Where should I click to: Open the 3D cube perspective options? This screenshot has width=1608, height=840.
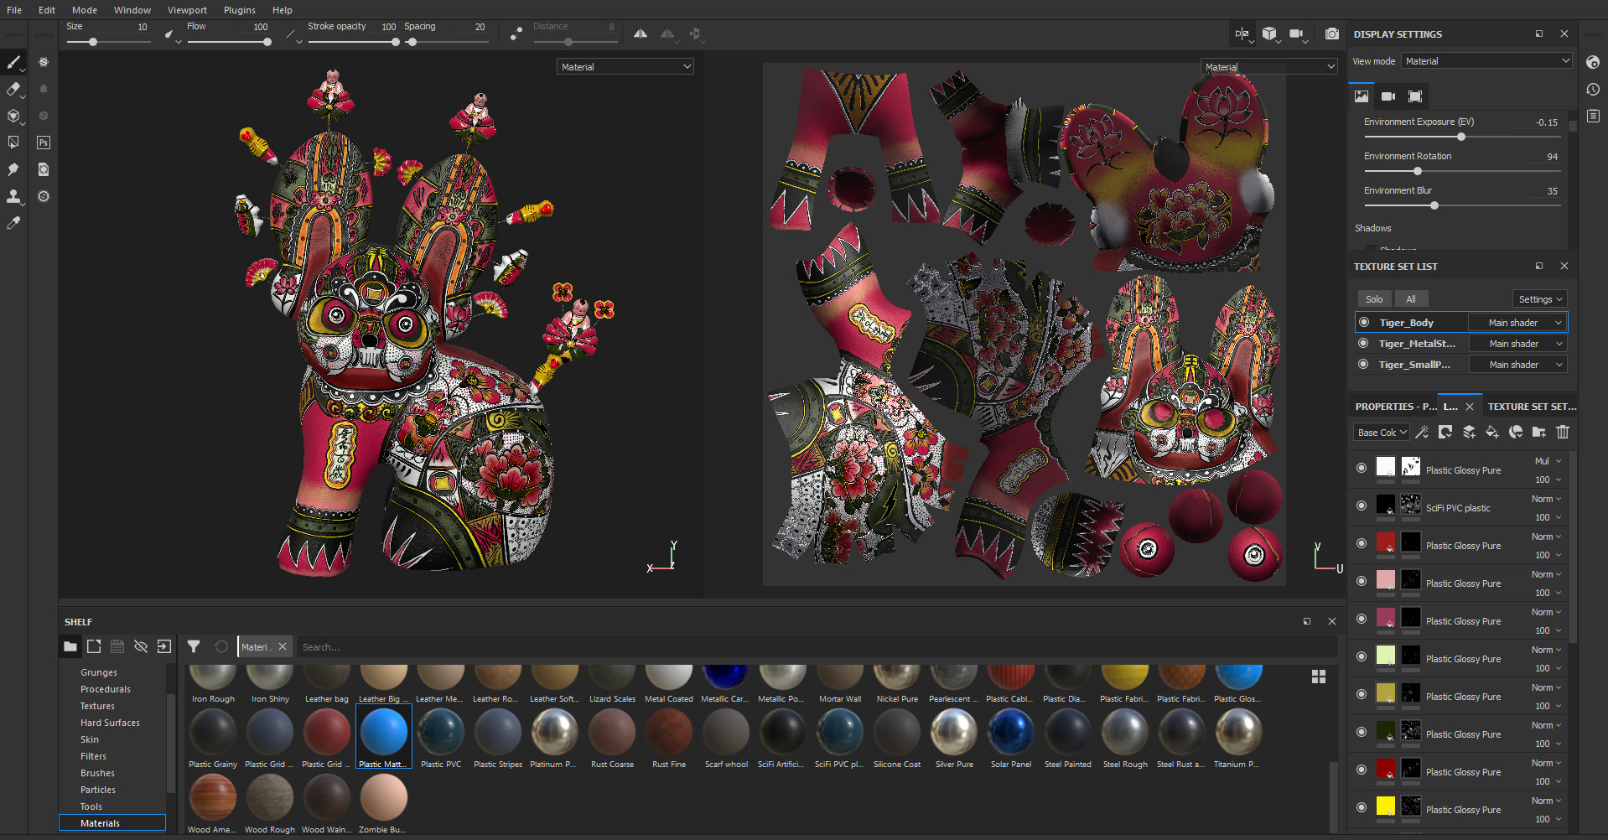point(1269,34)
